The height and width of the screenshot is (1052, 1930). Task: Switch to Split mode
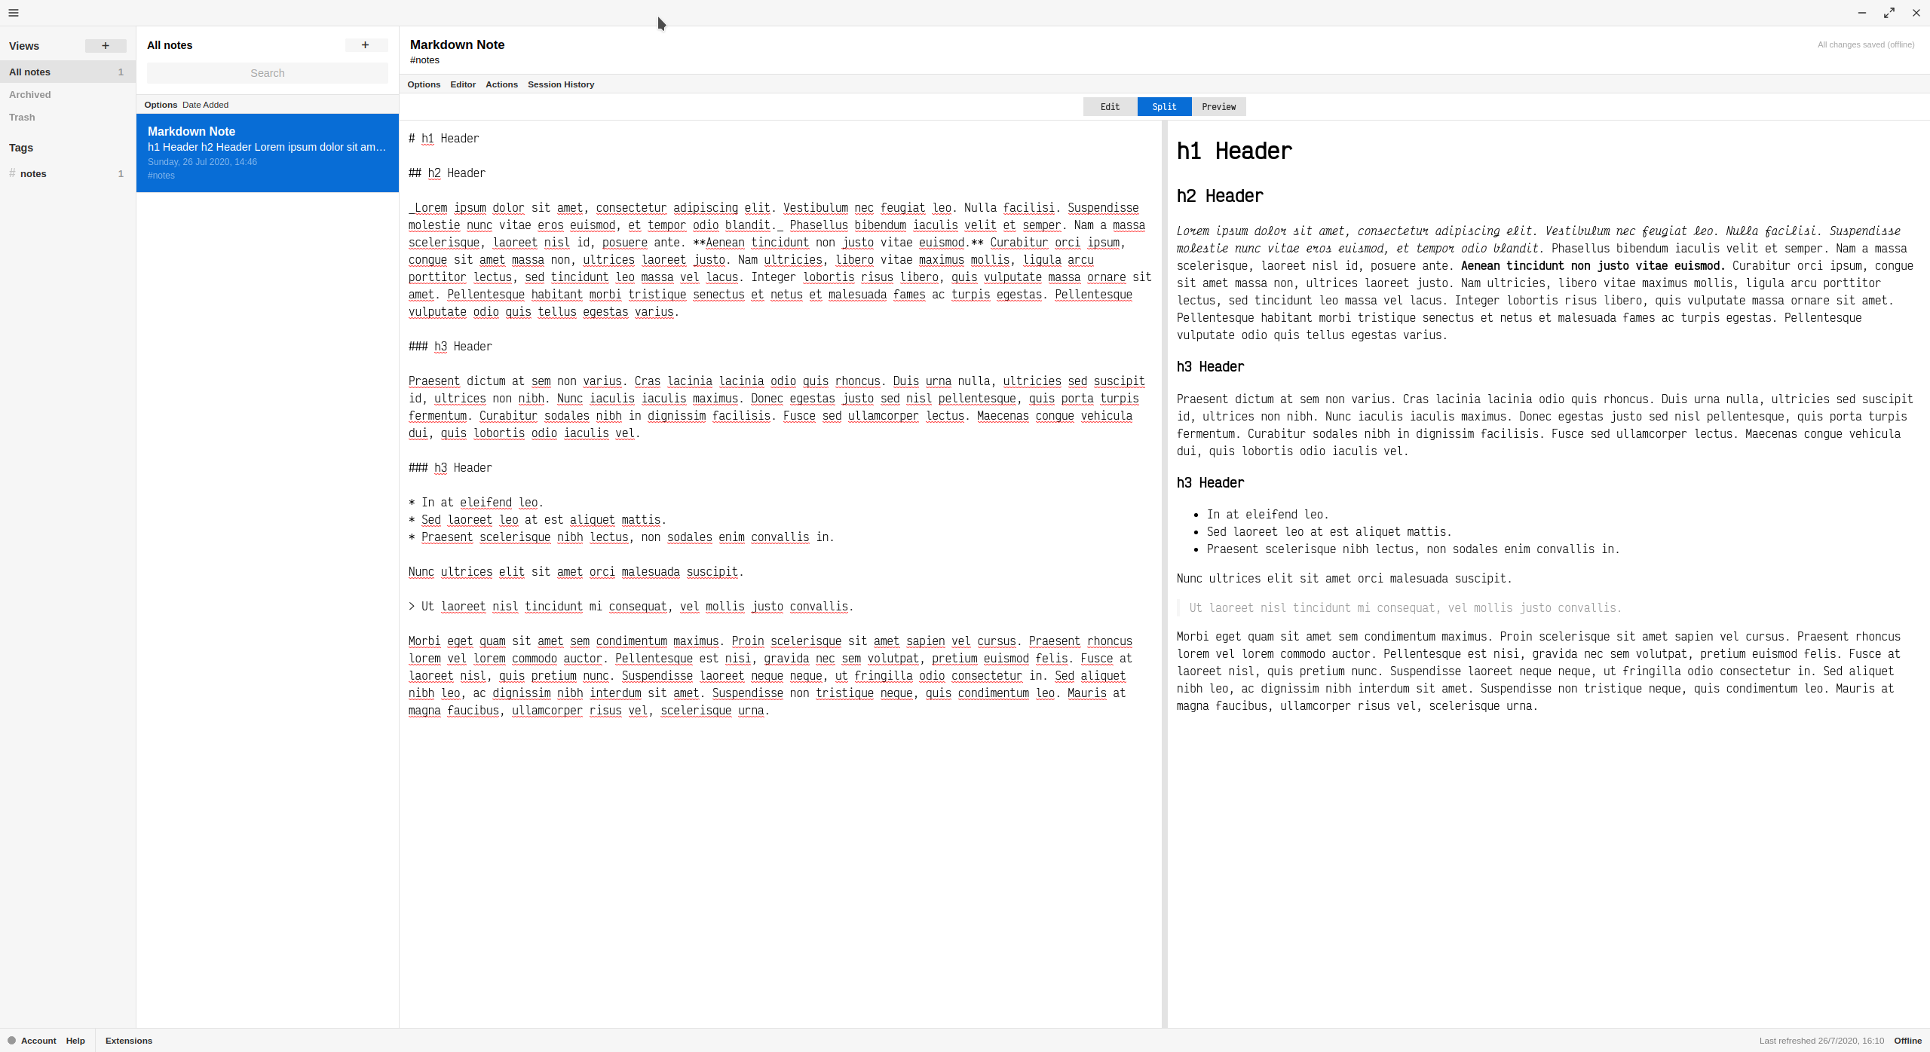[x=1165, y=107]
